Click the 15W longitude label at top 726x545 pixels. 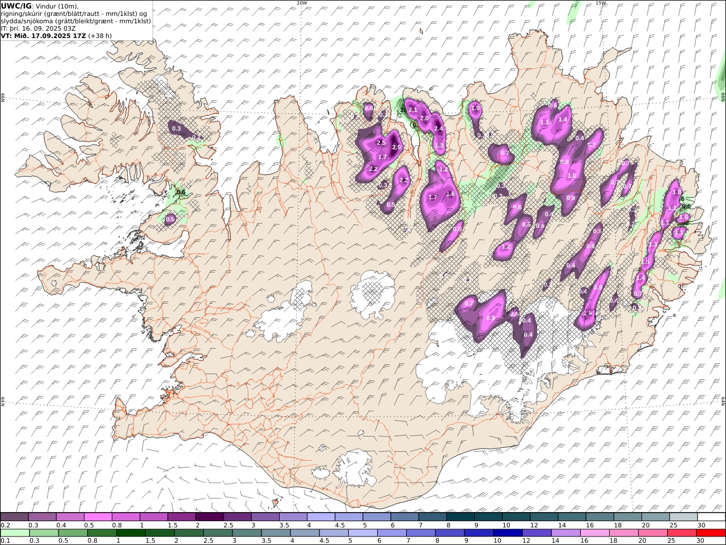pos(601,3)
